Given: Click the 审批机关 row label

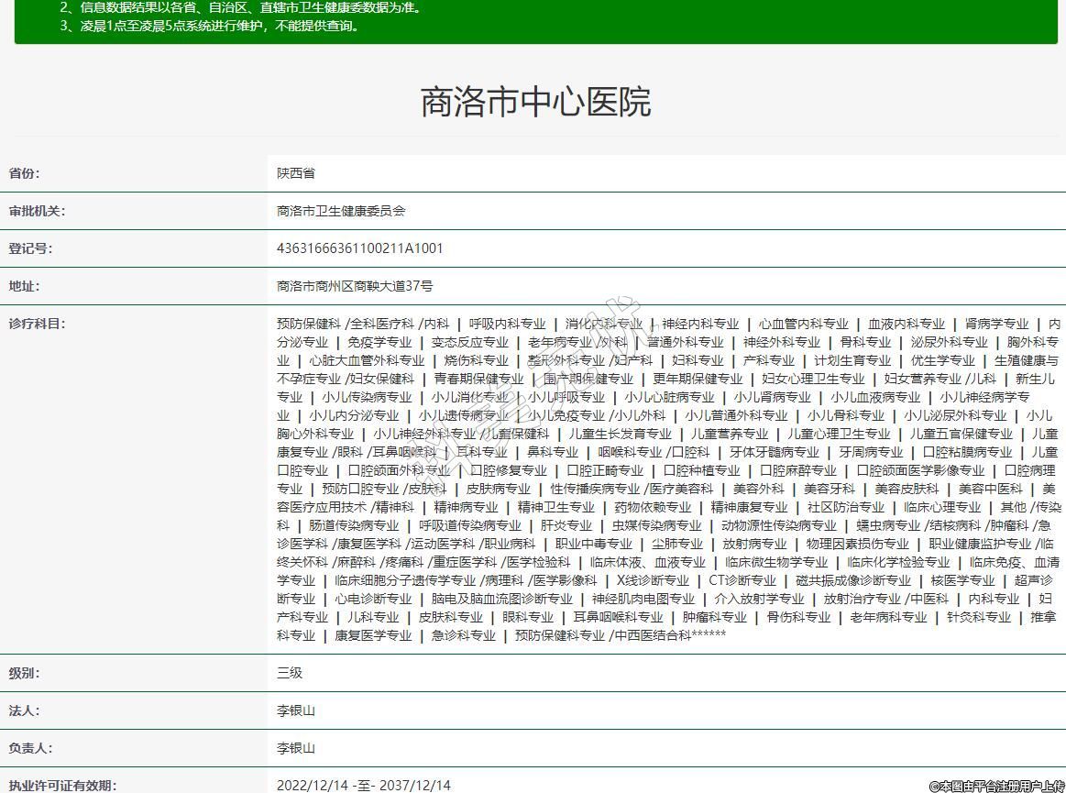Looking at the screenshot, I should click(37, 211).
